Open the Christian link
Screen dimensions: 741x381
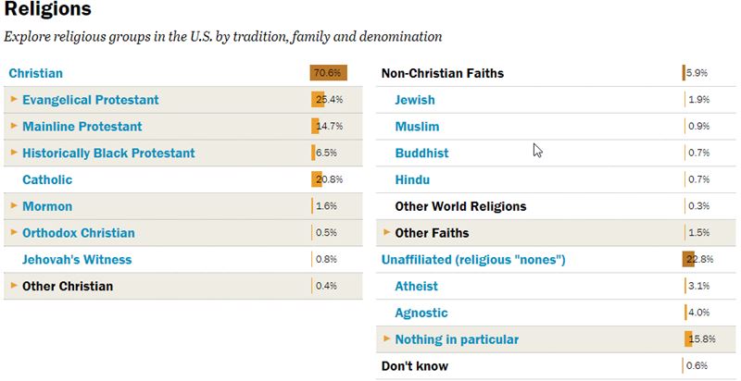(x=36, y=74)
